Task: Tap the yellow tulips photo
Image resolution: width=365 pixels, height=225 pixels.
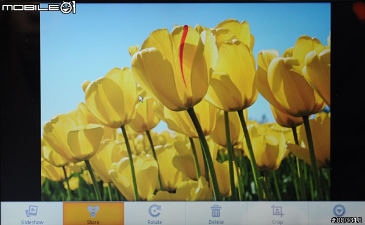Action: (186, 102)
